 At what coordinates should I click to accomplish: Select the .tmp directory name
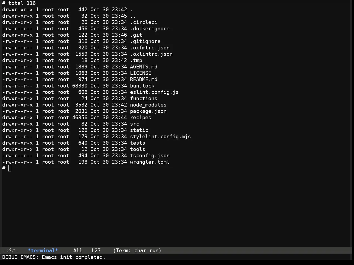[x=136, y=60]
